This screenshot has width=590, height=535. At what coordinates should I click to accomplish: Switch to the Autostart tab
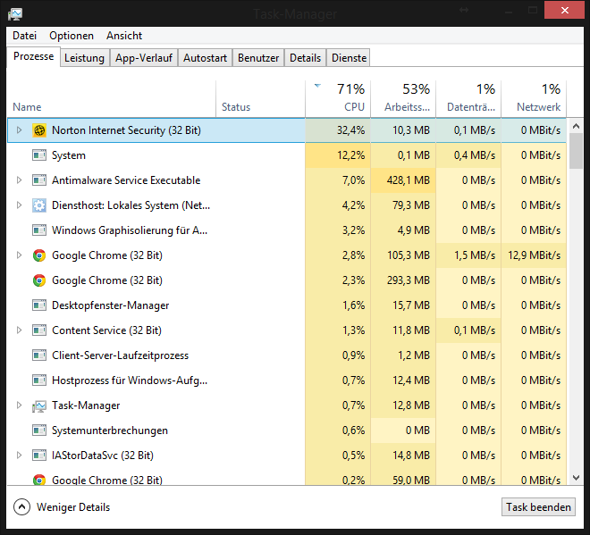205,58
